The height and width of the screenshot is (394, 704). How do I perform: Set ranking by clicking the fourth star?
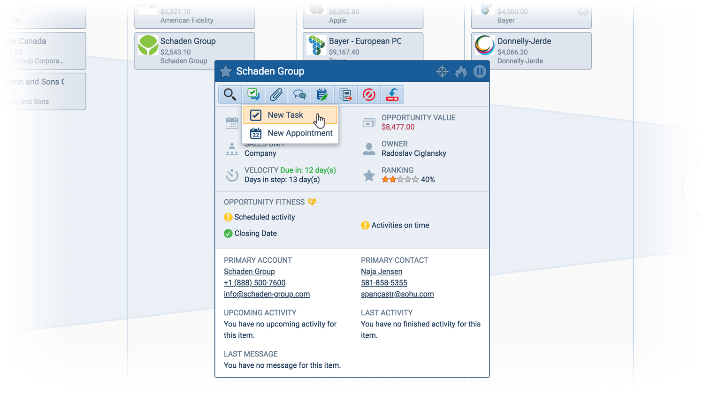(408, 179)
